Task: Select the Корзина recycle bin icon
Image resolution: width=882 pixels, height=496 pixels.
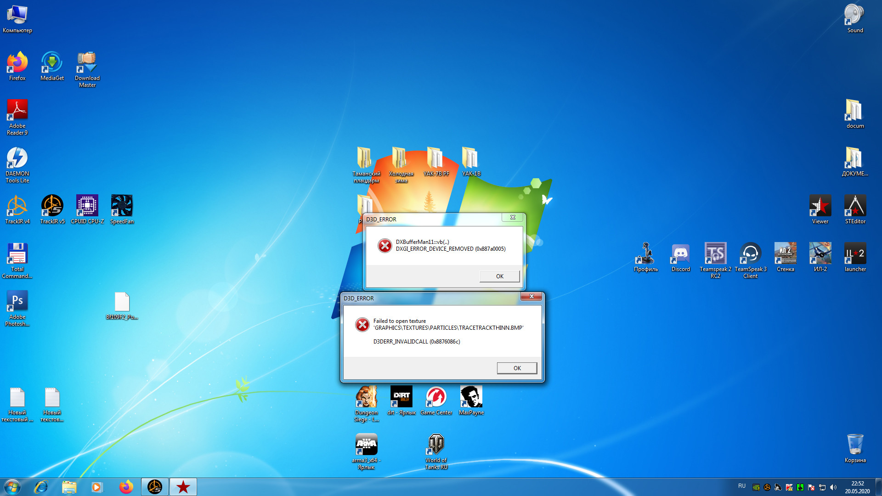Action: 855,448
